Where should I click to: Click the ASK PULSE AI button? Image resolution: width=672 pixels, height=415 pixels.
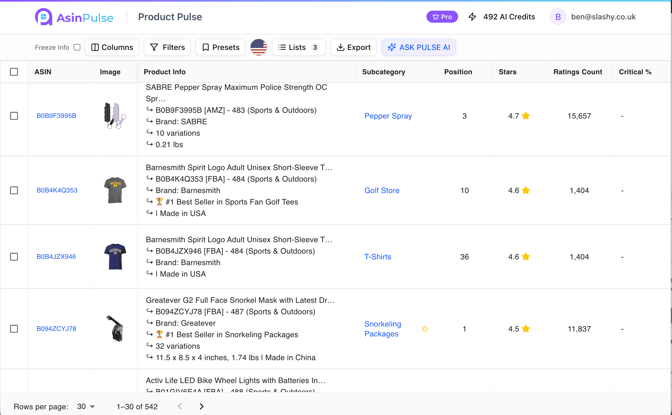(x=418, y=47)
